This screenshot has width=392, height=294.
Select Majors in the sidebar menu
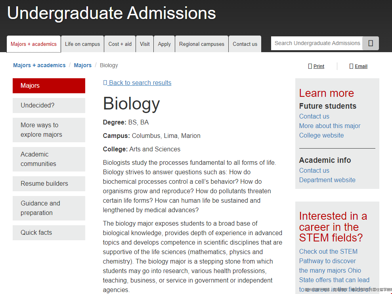49,86
